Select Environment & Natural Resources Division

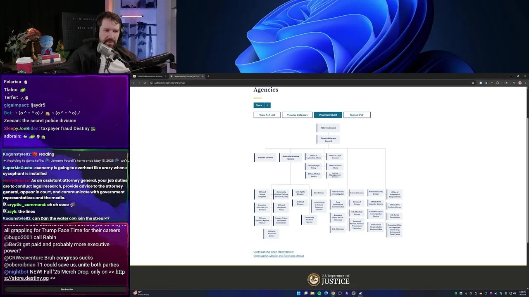point(319,206)
